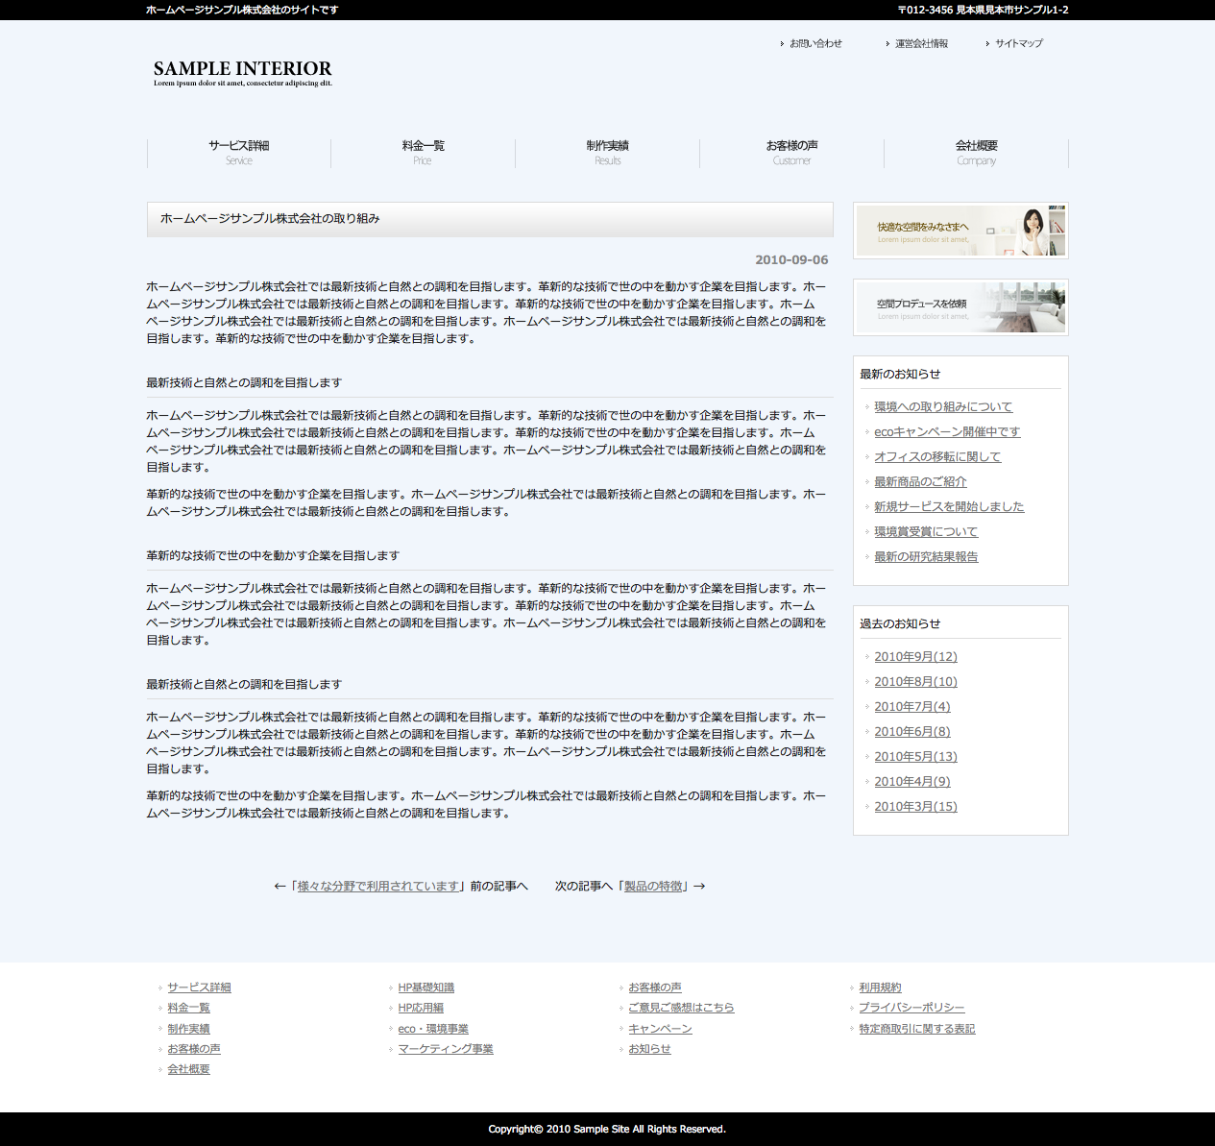The height and width of the screenshot is (1146, 1215).
Task: Select the お客様の声 Customer menu item
Action: point(791,152)
